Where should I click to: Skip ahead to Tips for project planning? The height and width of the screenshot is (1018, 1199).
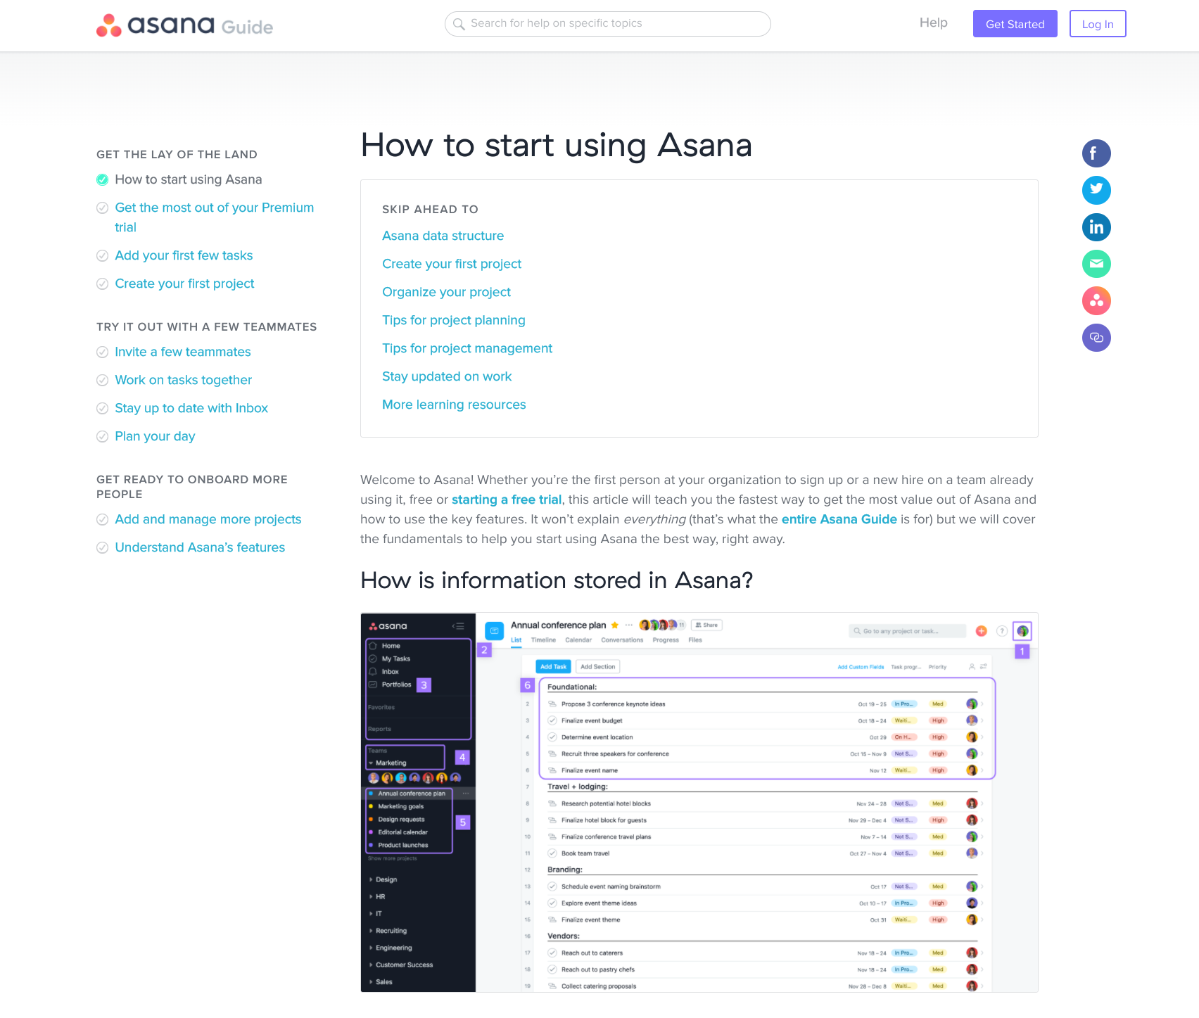coord(453,320)
